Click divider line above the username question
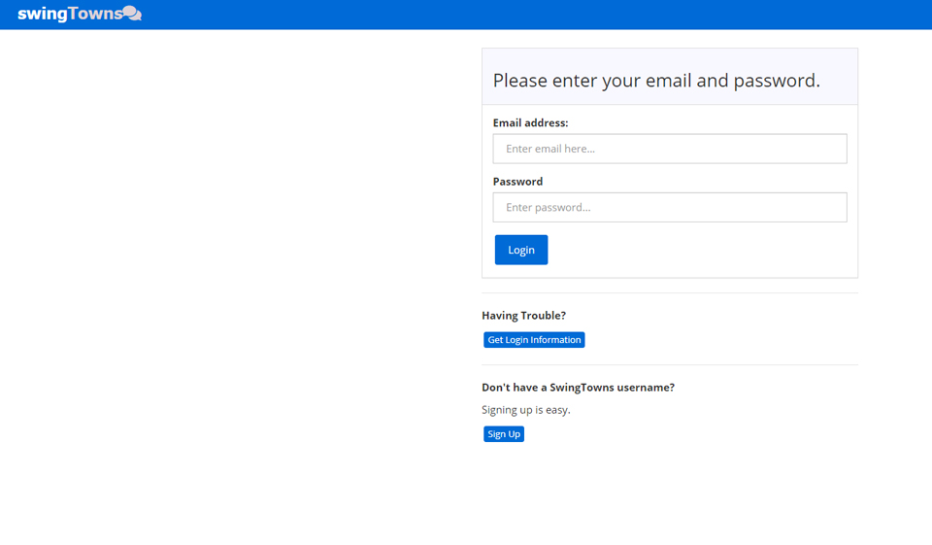Image resolution: width=932 pixels, height=545 pixels. 670,364
